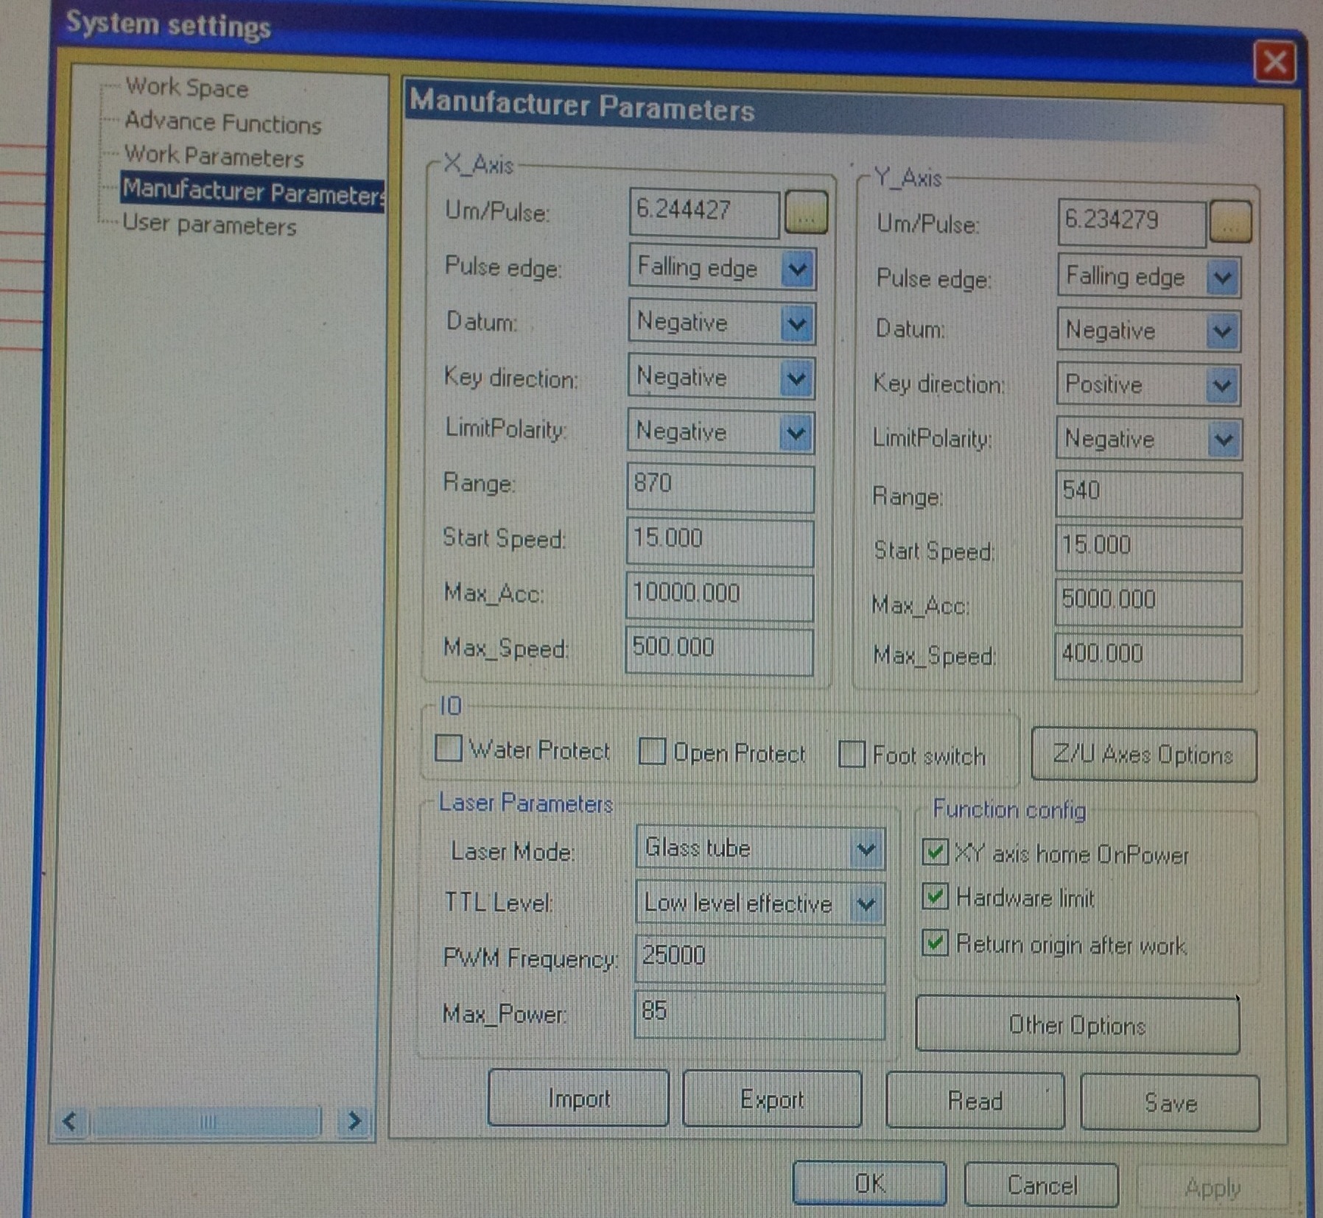Screen dimensions: 1323x1218
Task: Click the Y_Axis Um/Pulse ellipsis calculator button
Action: [x=1229, y=222]
